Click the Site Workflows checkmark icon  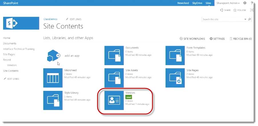(x=181, y=39)
